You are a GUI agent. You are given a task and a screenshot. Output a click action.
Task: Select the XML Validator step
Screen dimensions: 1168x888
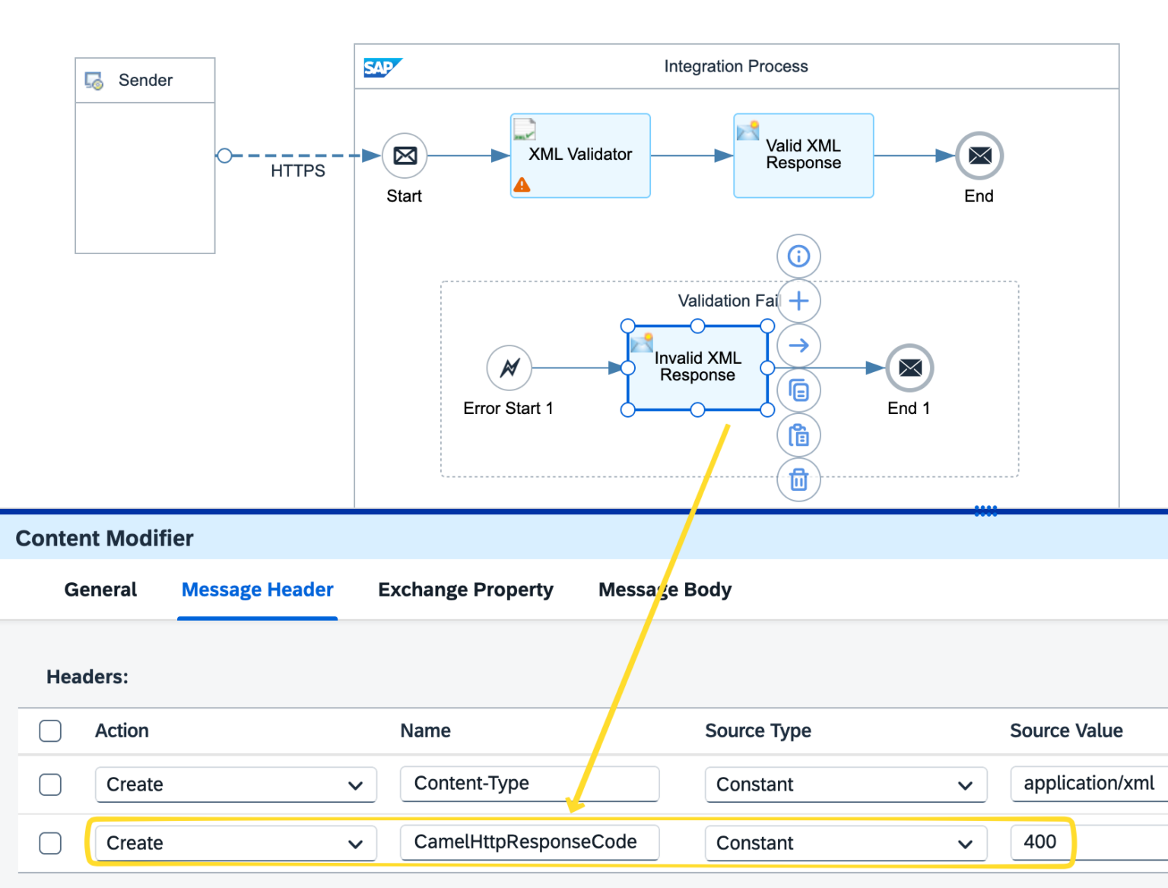tap(579, 154)
